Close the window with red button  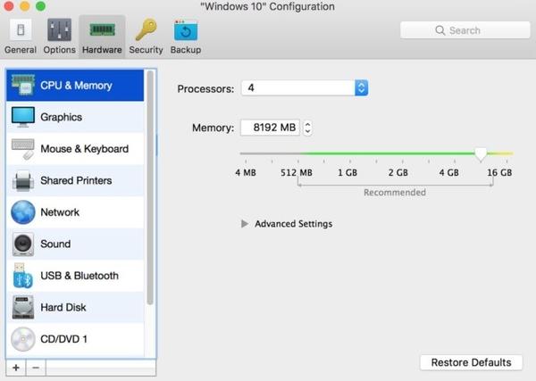[x=9, y=6]
